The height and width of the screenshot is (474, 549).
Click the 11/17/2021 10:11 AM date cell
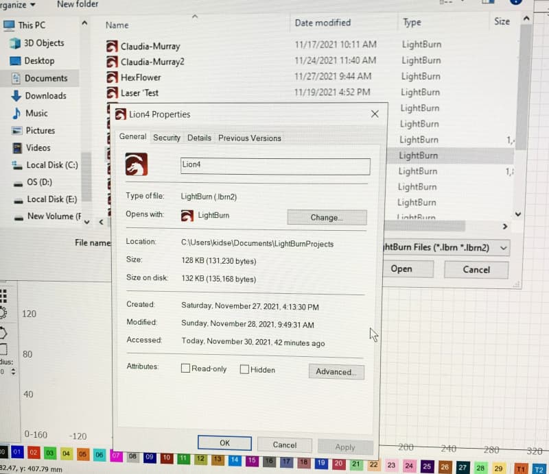336,45
